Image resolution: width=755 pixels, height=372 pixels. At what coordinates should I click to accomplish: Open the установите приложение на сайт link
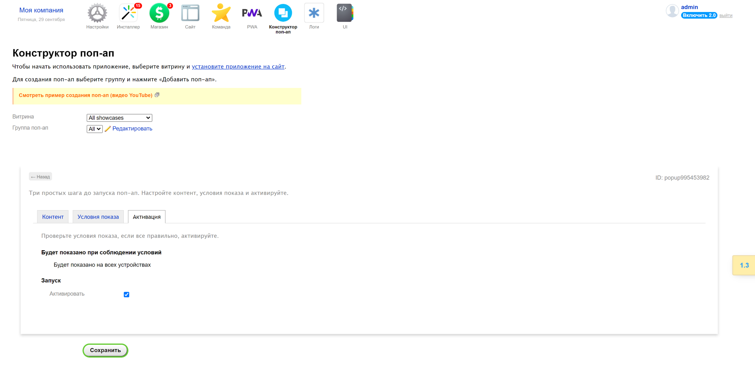coord(238,67)
